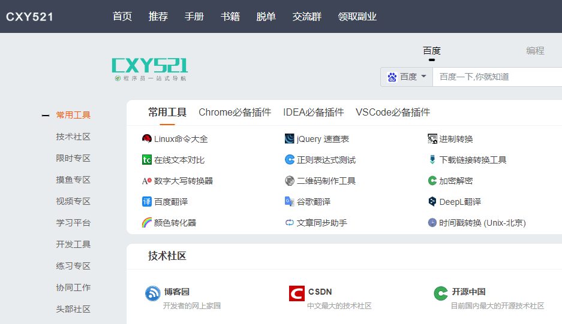Click the 开源中国 green logo icon

(441, 293)
